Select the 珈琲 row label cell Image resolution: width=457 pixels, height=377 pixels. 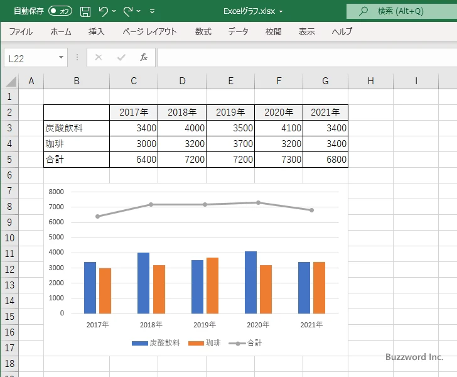click(77, 144)
